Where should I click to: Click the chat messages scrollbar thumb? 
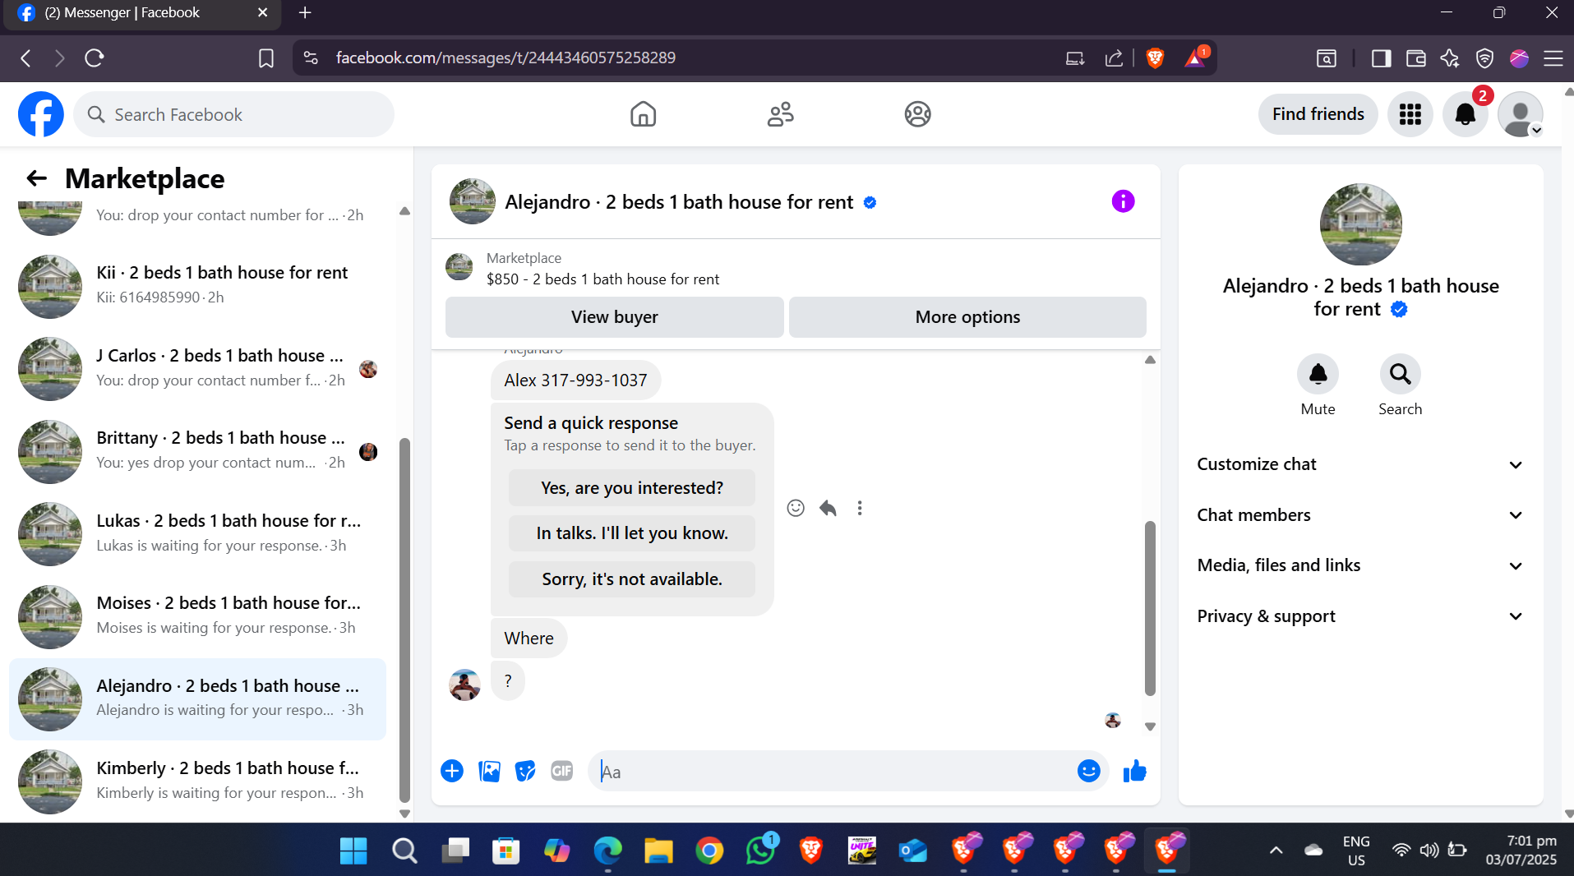1150,609
